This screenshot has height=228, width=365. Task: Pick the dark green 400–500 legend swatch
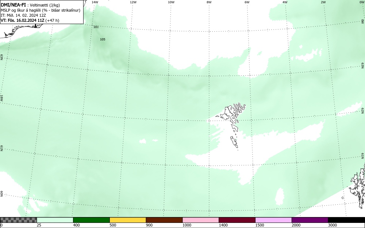[91, 220]
